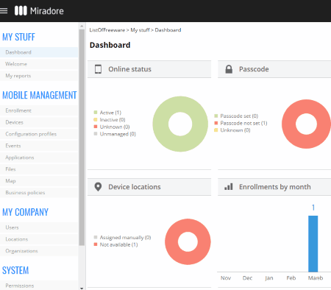Go to Enrollment section
The height and width of the screenshot is (290, 331).
click(39, 110)
